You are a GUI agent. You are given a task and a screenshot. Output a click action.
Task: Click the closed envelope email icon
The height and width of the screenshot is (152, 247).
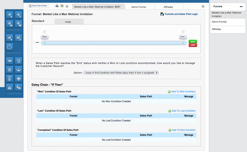coord(10,60)
